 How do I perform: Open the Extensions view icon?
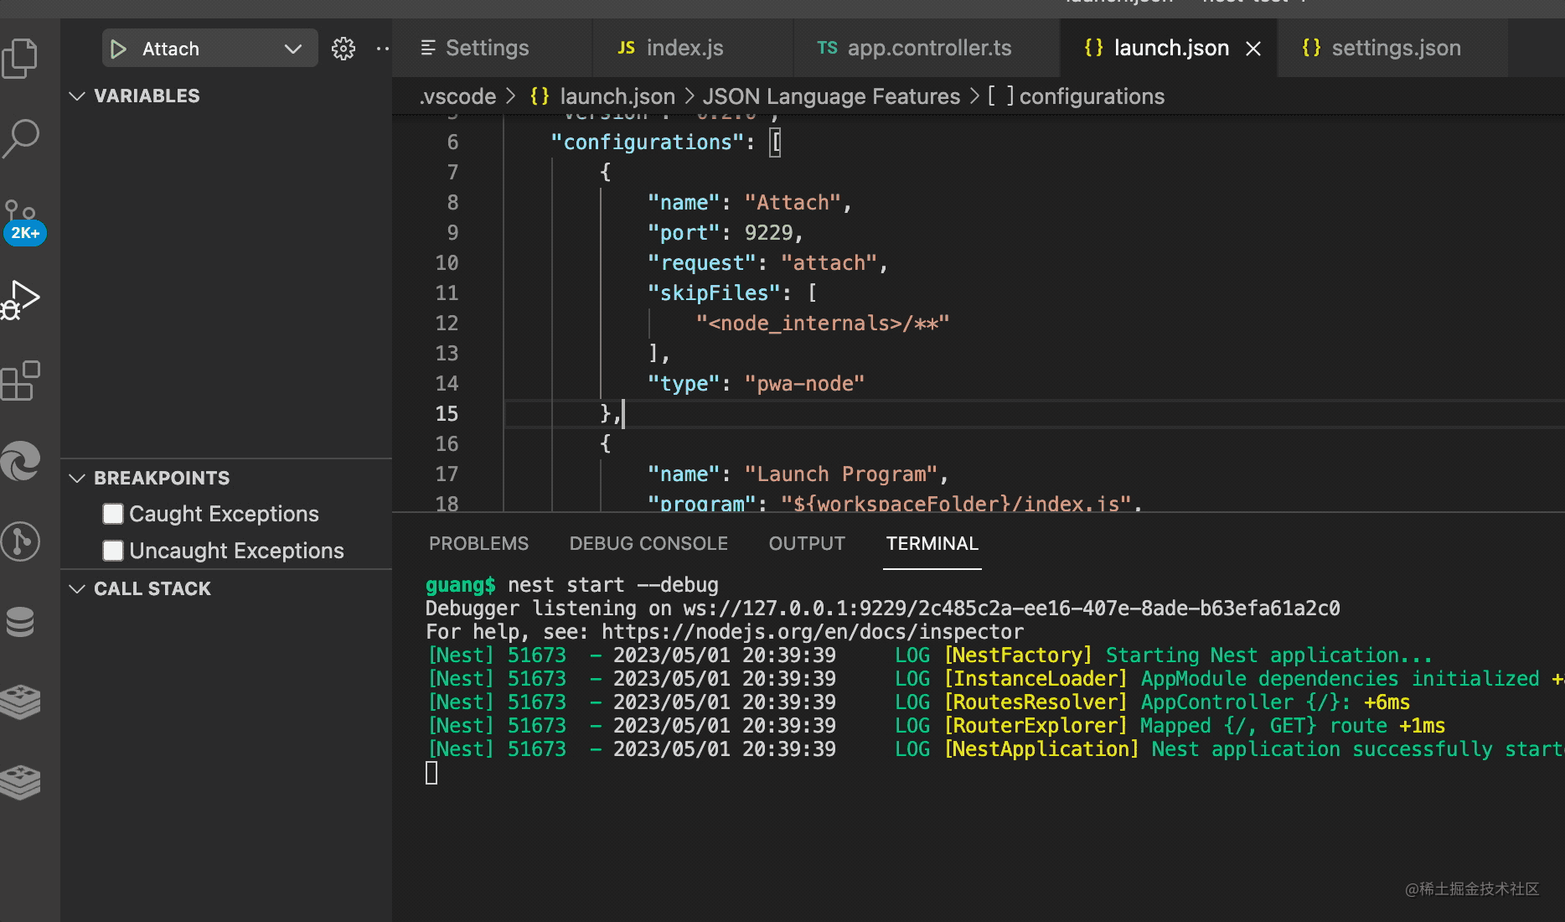click(x=21, y=381)
